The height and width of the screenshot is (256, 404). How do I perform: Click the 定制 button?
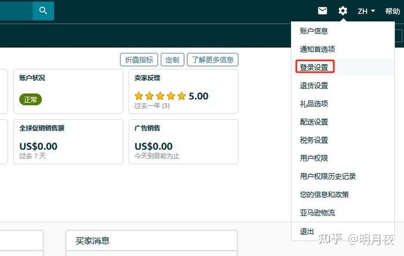[x=172, y=60]
